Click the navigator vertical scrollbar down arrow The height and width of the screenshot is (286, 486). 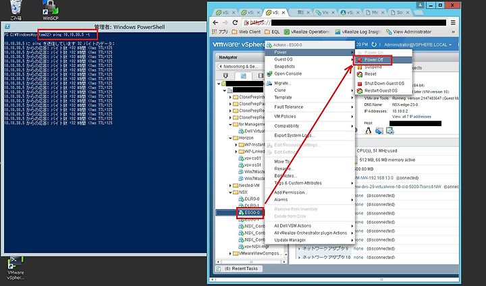point(286,255)
